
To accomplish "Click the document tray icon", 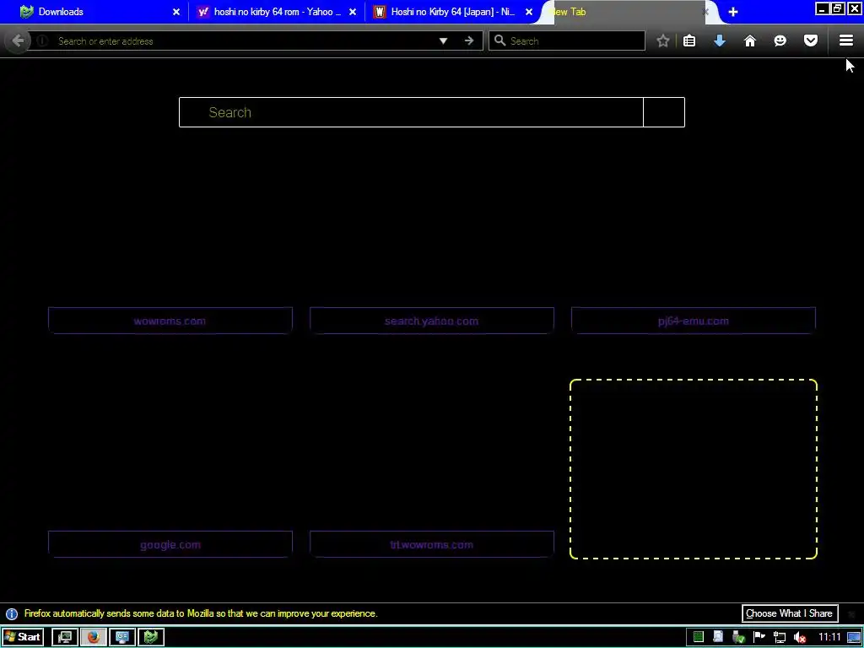I will point(718,637).
